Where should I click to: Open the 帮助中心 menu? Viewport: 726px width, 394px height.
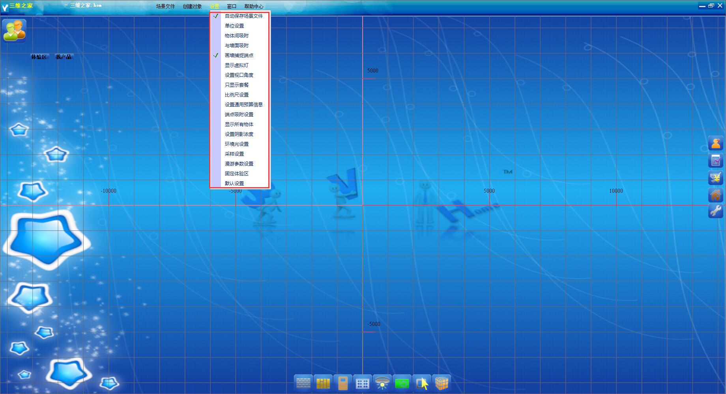253,6
